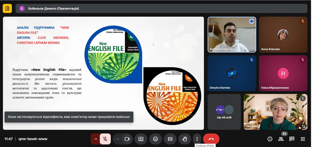The height and width of the screenshot is (147, 312).
Task: Expand the video settings arrow
Action: pyautogui.click(x=118, y=139)
